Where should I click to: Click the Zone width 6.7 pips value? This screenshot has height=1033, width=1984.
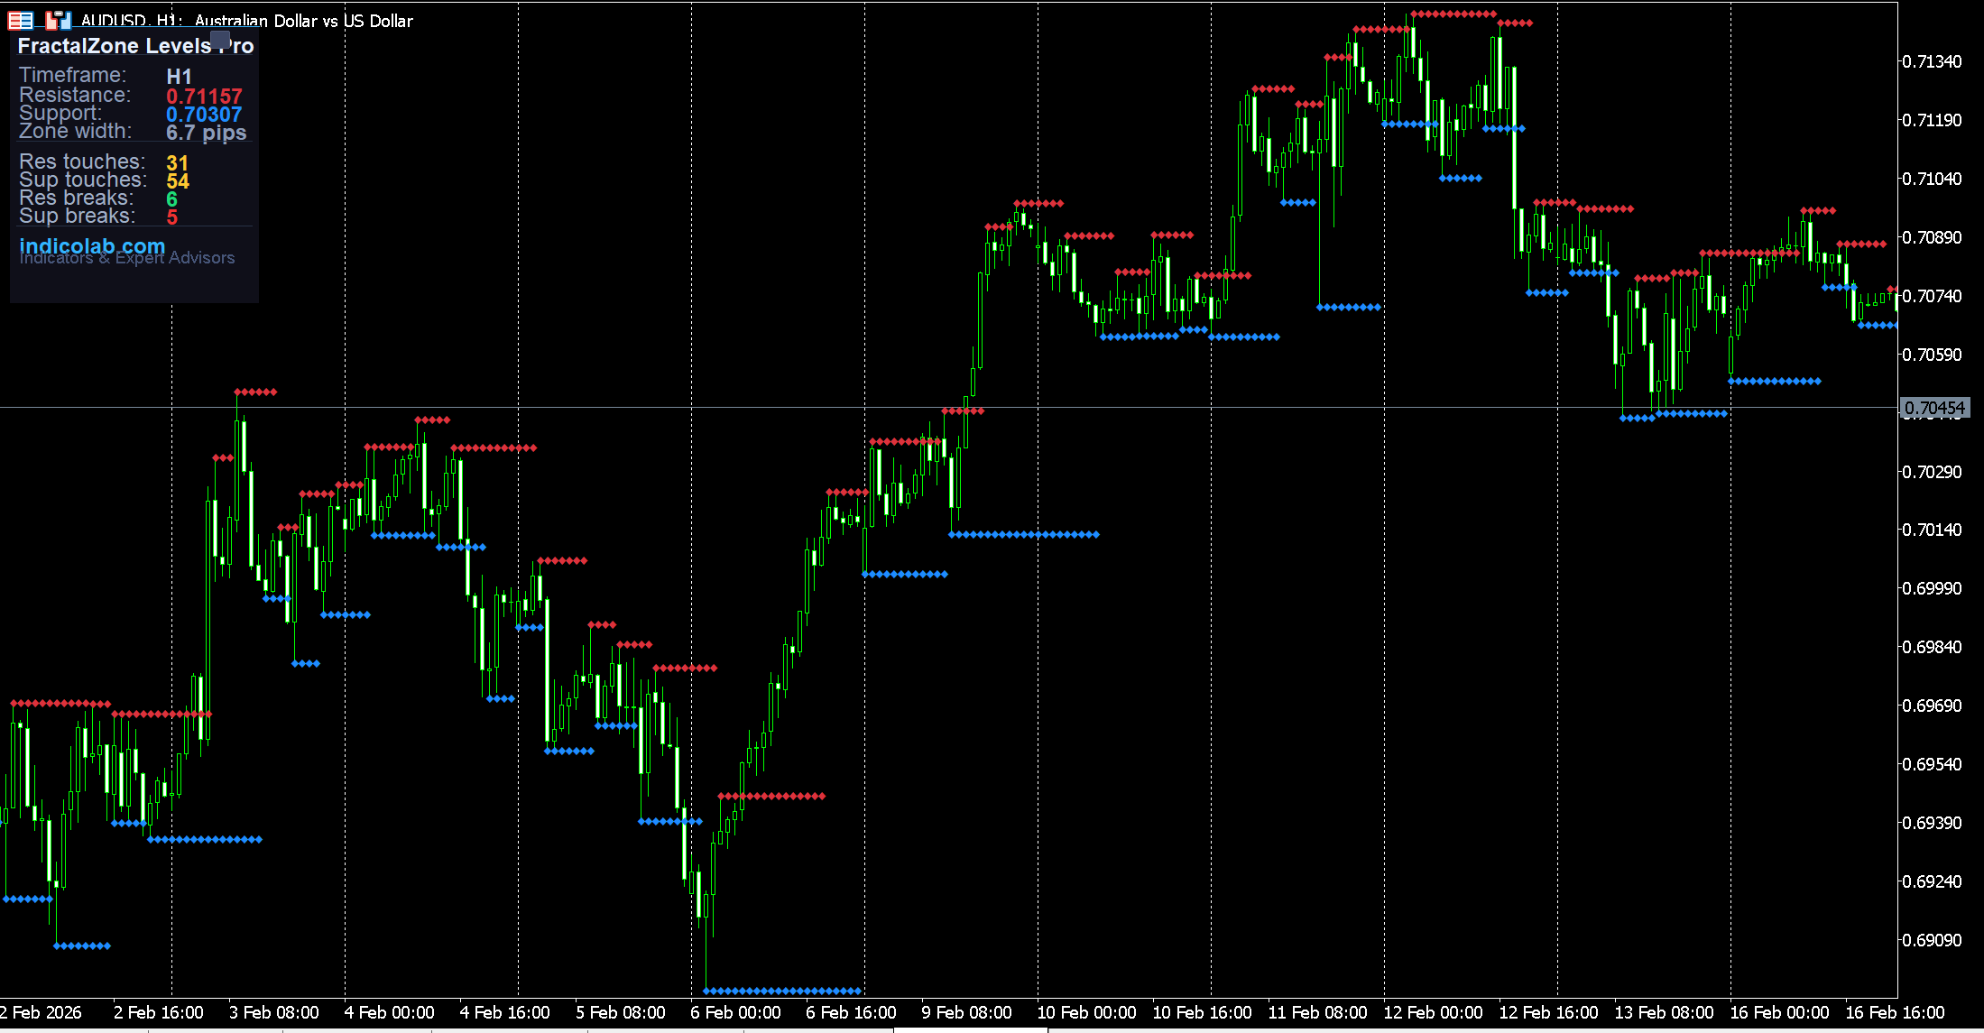(206, 133)
